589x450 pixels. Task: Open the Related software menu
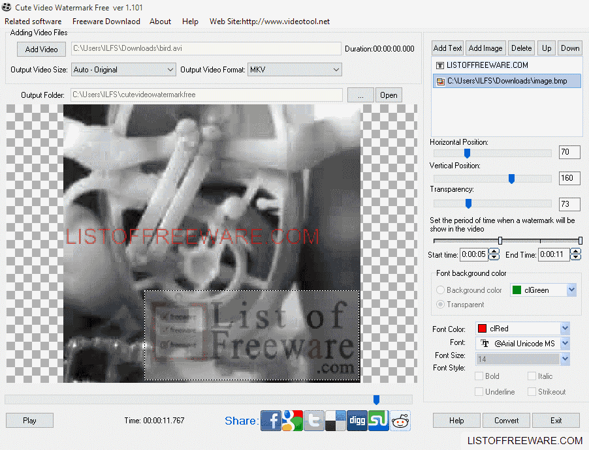(x=33, y=22)
